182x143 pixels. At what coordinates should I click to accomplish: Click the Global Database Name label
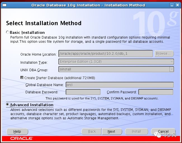click(44, 85)
